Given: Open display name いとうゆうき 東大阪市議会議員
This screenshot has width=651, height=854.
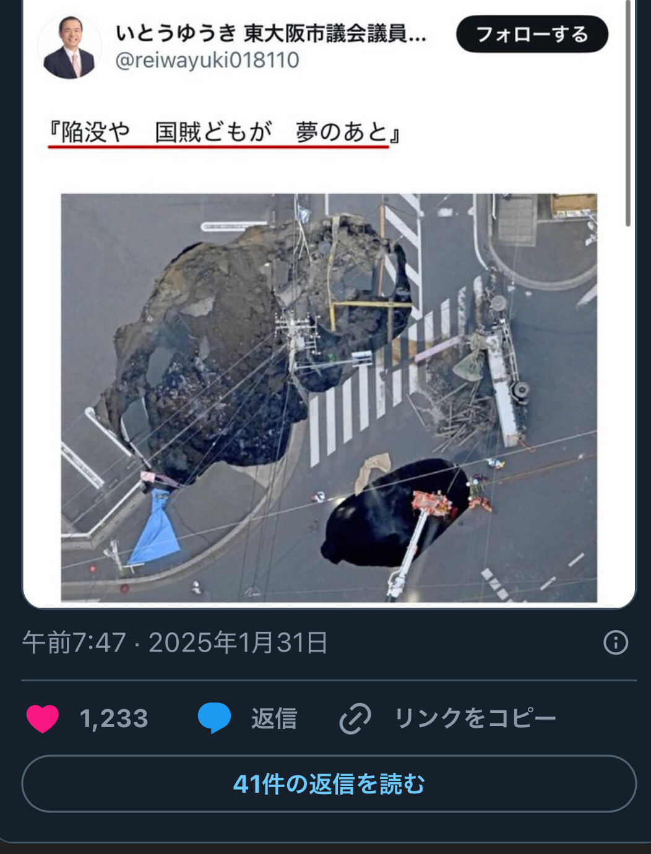Looking at the screenshot, I should click(x=271, y=33).
